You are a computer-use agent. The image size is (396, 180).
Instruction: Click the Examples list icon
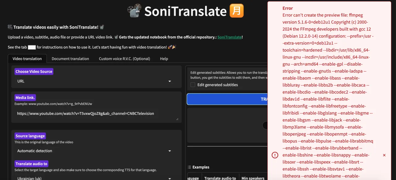coord(189,167)
